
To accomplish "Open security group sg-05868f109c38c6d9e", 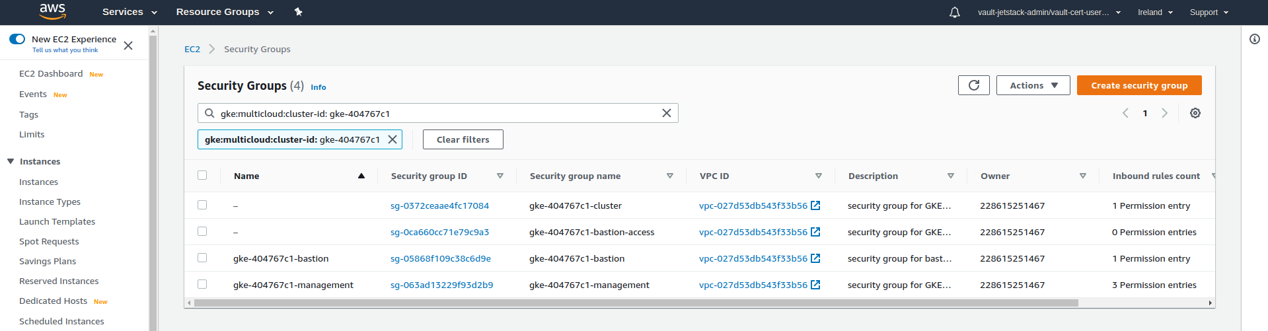I will point(441,258).
